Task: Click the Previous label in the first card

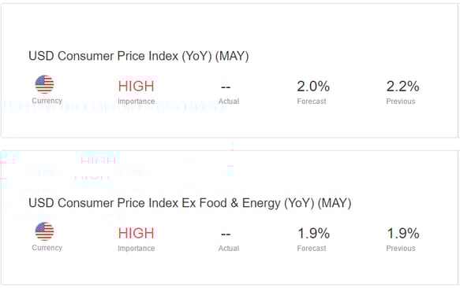Action: [x=401, y=102]
